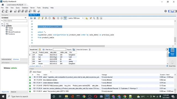Image resolution: width=177 pixels, height=99 pixels.
Task: Click the settings gear in top right
Action: point(165,11)
